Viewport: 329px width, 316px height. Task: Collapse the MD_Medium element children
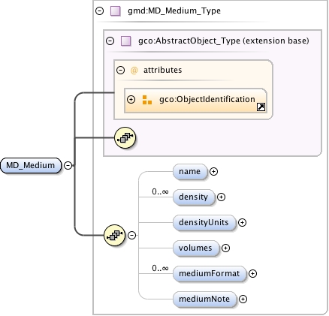68,165
